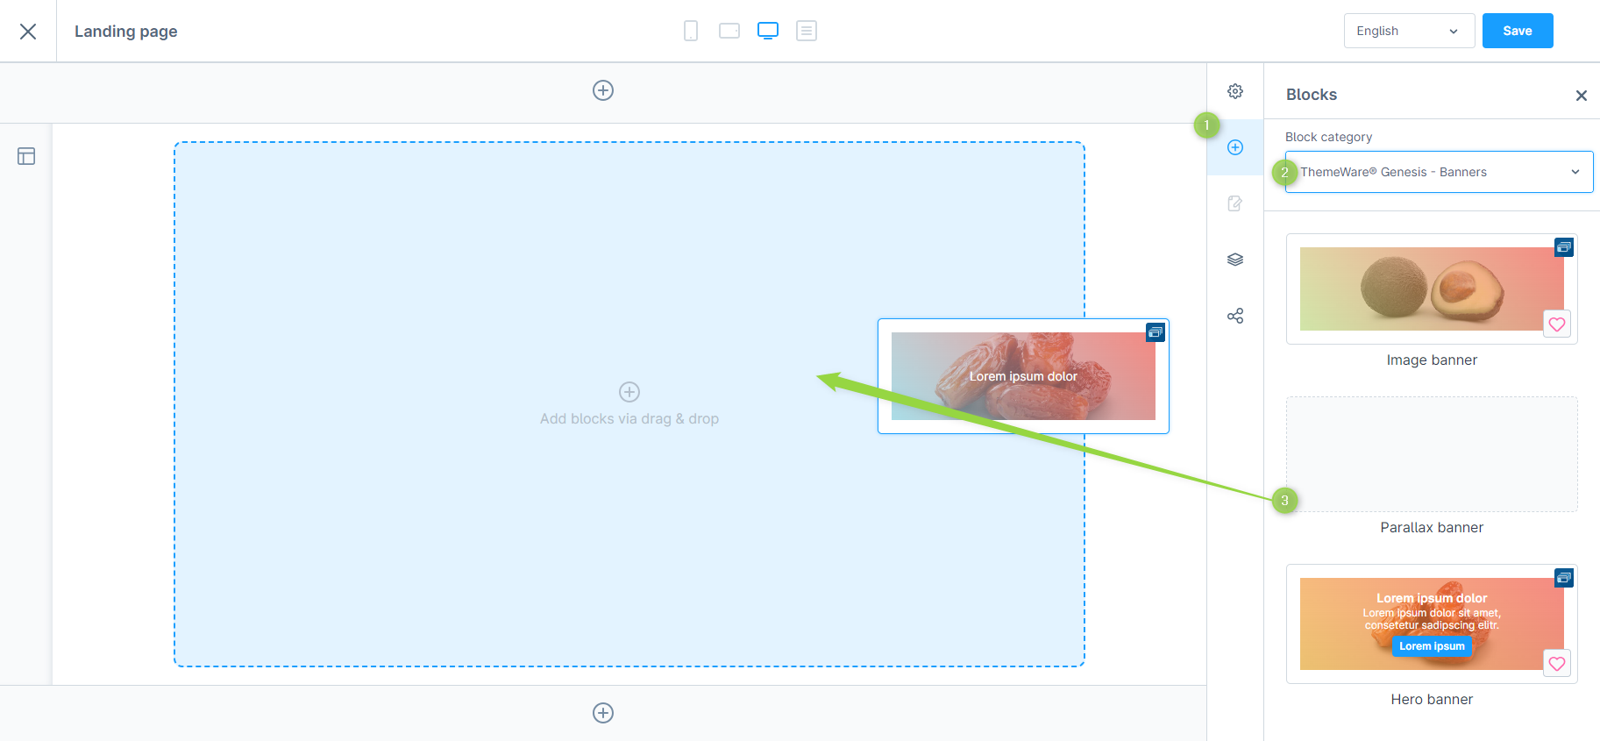The height and width of the screenshot is (741, 1600).
Task: Favorite the Hero banner with heart
Action: (1557, 664)
